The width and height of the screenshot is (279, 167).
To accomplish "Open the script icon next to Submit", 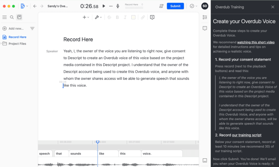I will tap(162, 6).
